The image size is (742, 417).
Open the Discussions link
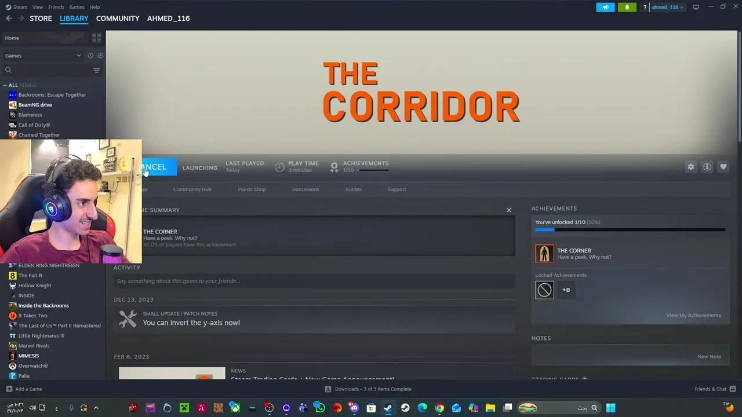pos(305,189)
